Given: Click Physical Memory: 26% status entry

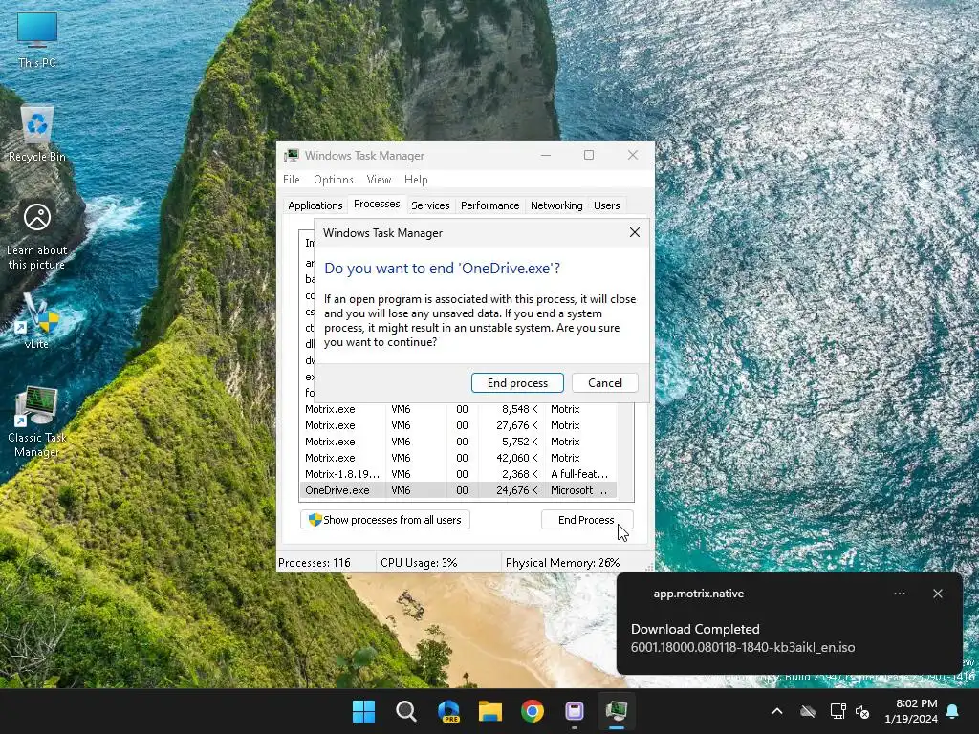Looking at the screenshot, I should point(562,563).
